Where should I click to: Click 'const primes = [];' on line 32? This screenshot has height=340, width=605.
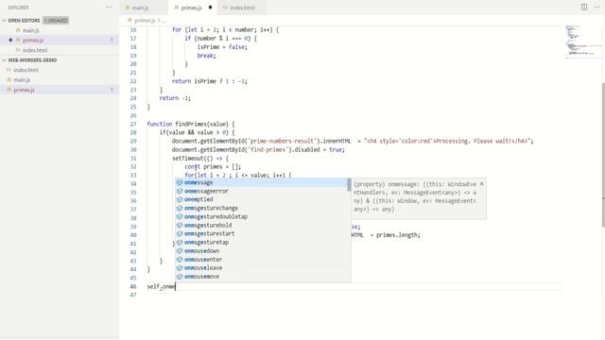213,167
